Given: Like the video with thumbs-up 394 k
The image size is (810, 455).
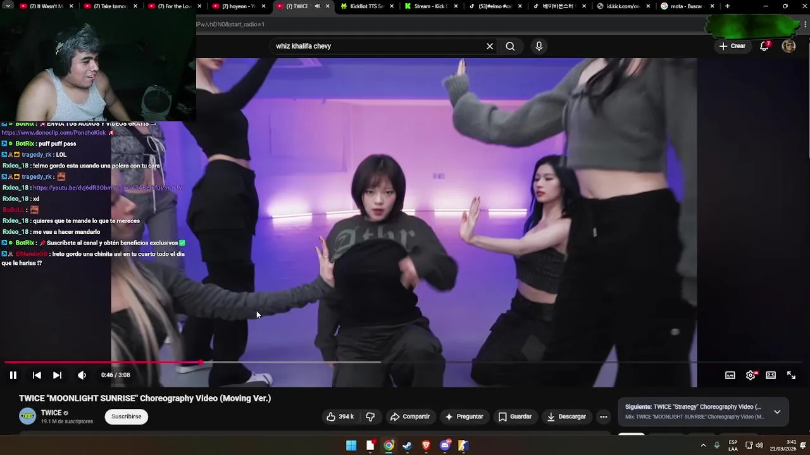Looking at the screenshot, I should (x=340, y=416).
